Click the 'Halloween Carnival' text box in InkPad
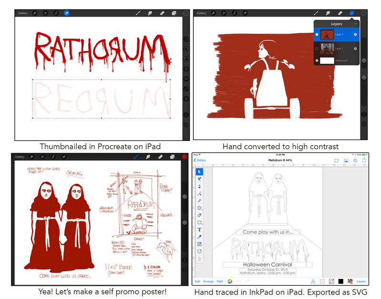 tap(268, 265)
